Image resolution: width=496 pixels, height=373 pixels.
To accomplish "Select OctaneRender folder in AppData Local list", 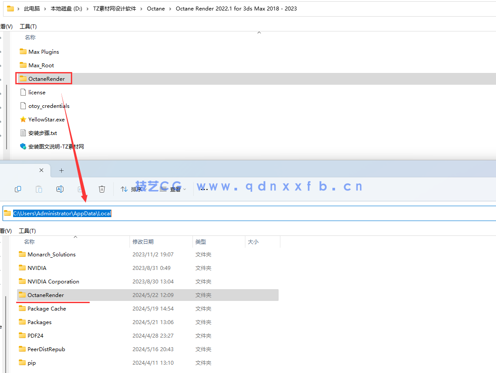I will (x=45, y=295).
